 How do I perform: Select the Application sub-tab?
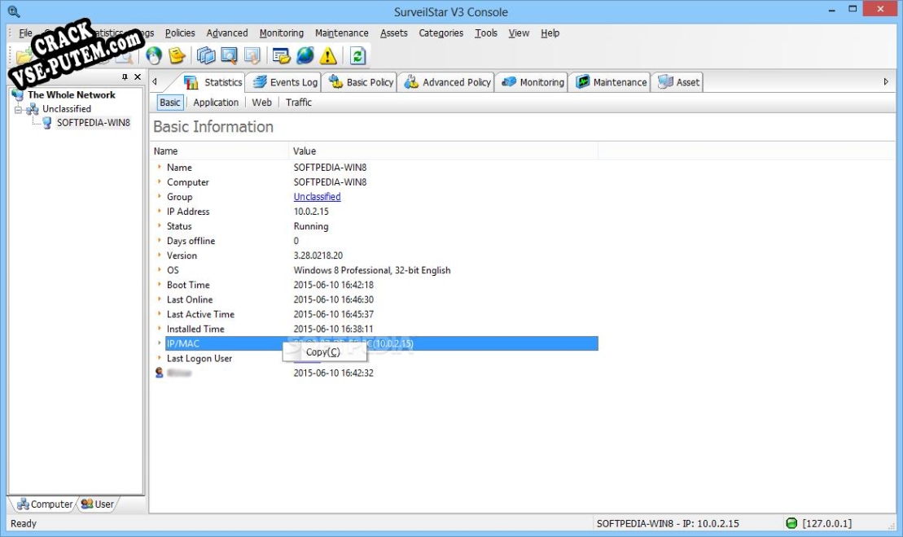(216, 103)
